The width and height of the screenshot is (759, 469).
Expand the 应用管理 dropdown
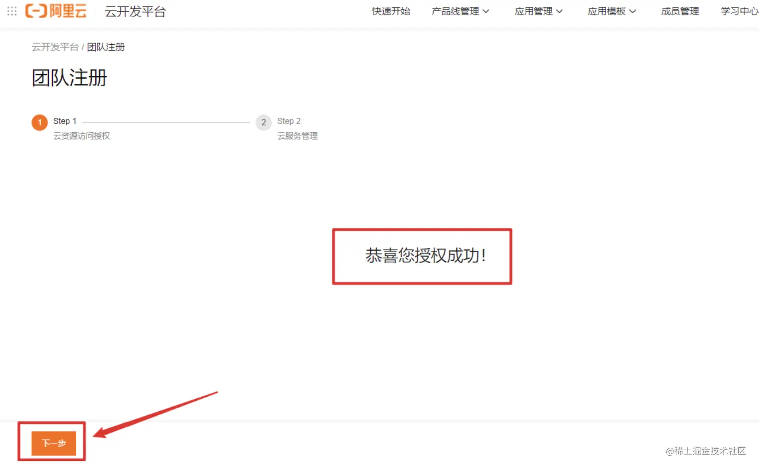(x=538, y=11)
